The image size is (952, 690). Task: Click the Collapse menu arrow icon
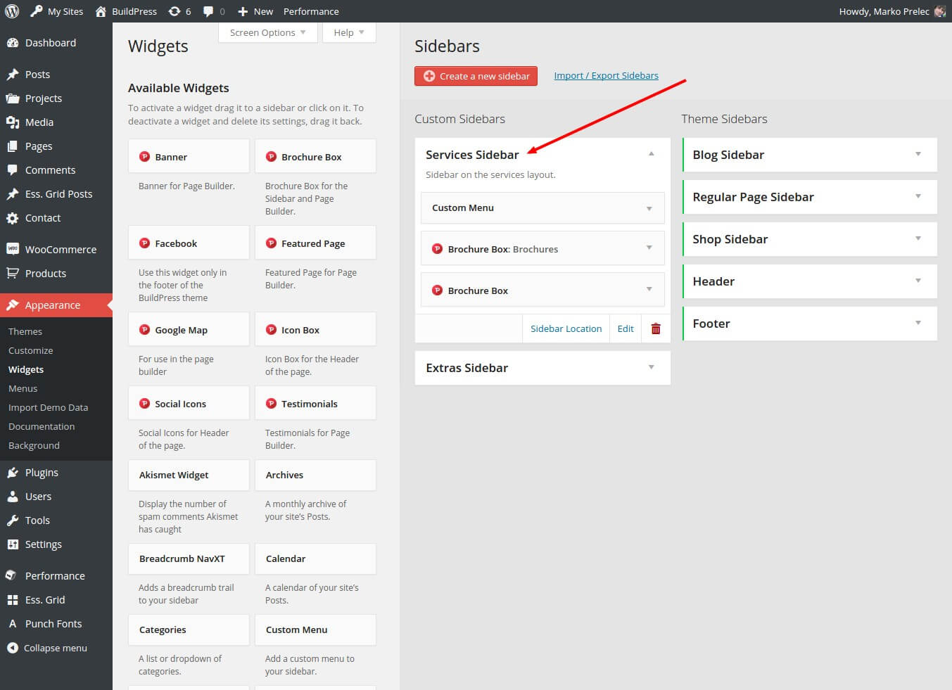[12, 648]
